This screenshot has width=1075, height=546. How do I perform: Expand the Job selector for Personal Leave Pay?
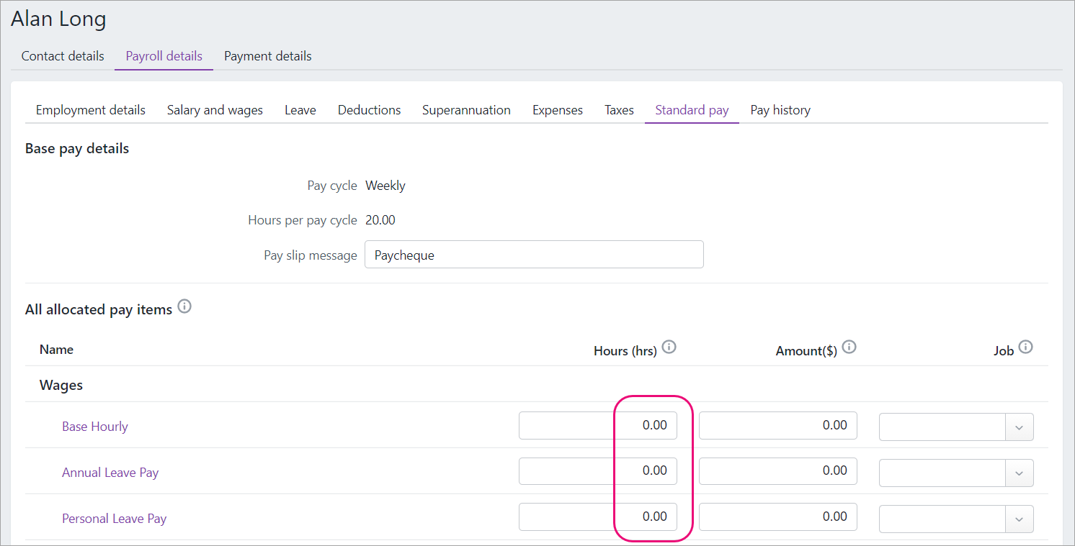tap(1019, 519)
